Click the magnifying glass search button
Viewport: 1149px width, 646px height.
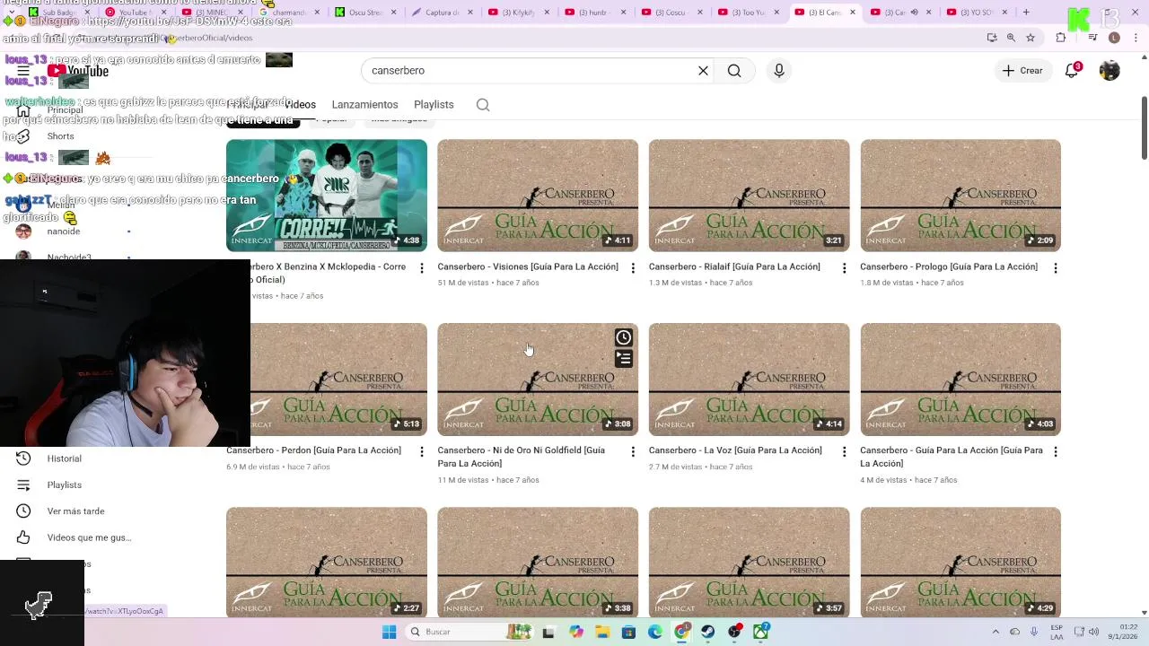point(734,71)
